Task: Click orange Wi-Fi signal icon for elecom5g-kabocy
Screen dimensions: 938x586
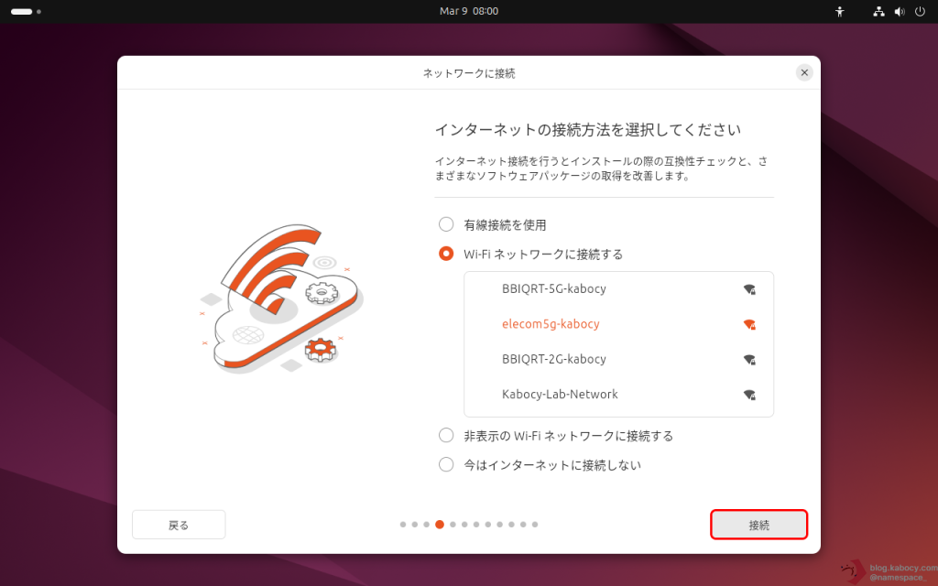Action: 749,324
